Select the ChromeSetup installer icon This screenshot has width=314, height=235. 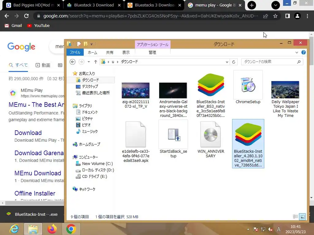tap(248, 85)
